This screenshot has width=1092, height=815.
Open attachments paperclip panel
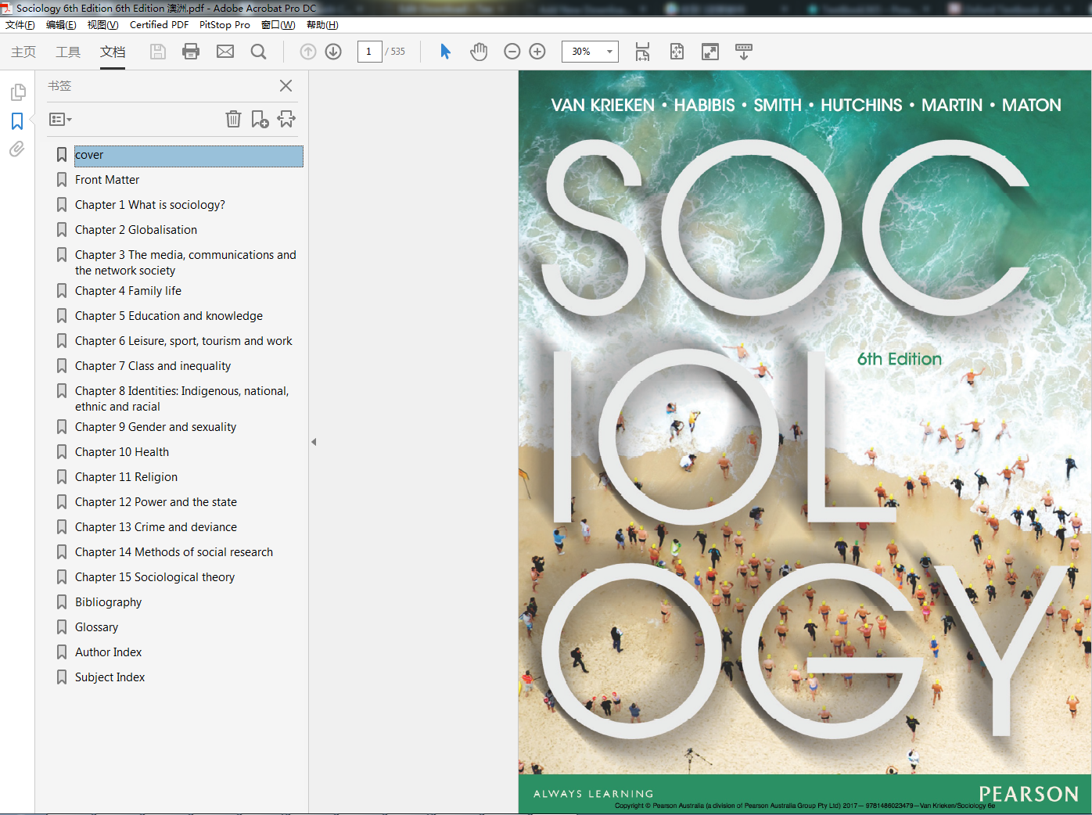coord(17,149)
